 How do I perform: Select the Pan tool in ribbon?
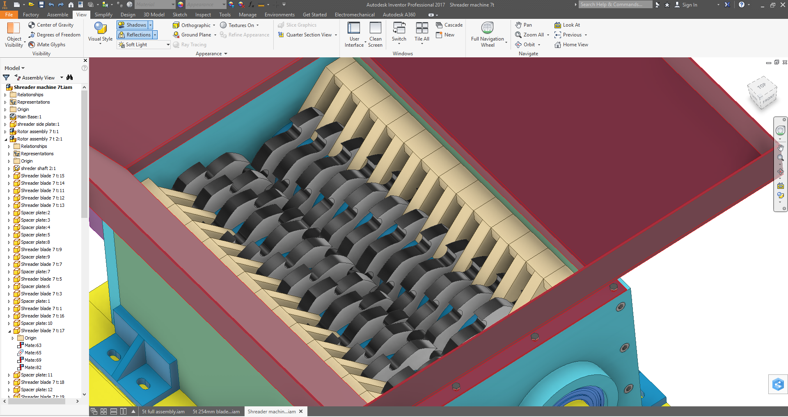(523, 25)
